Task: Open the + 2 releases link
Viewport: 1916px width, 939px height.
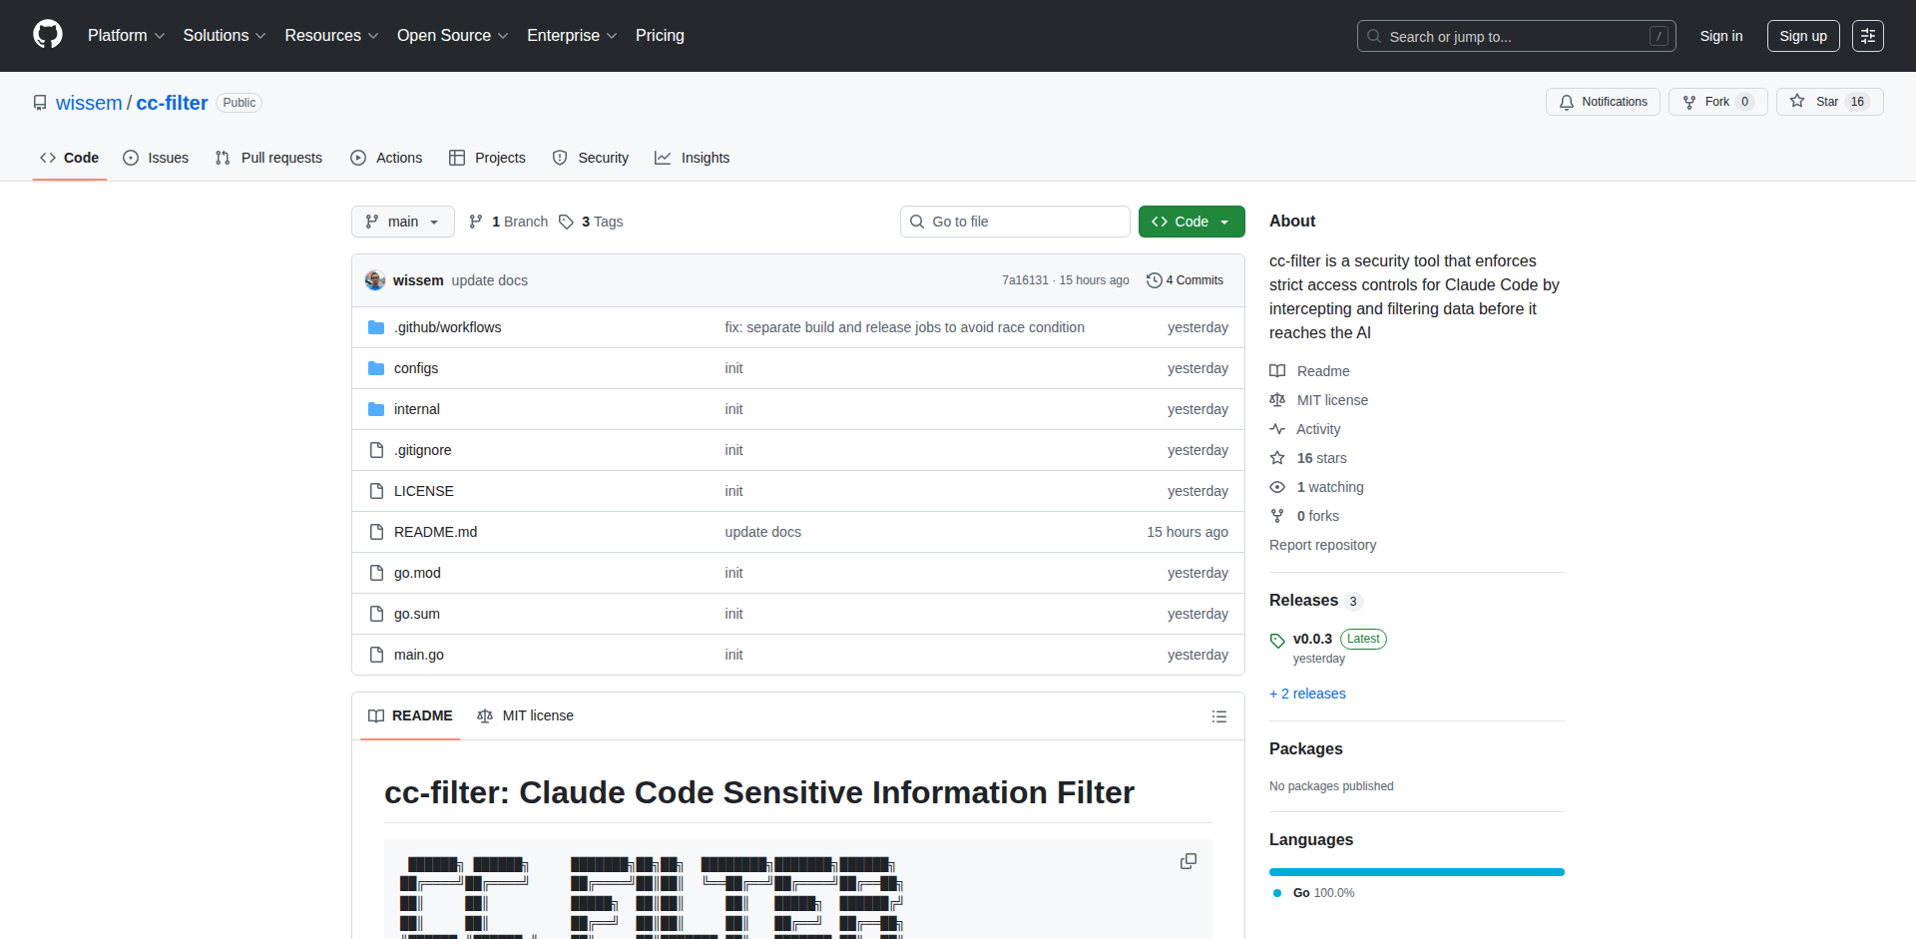Action: (1307, 694)
